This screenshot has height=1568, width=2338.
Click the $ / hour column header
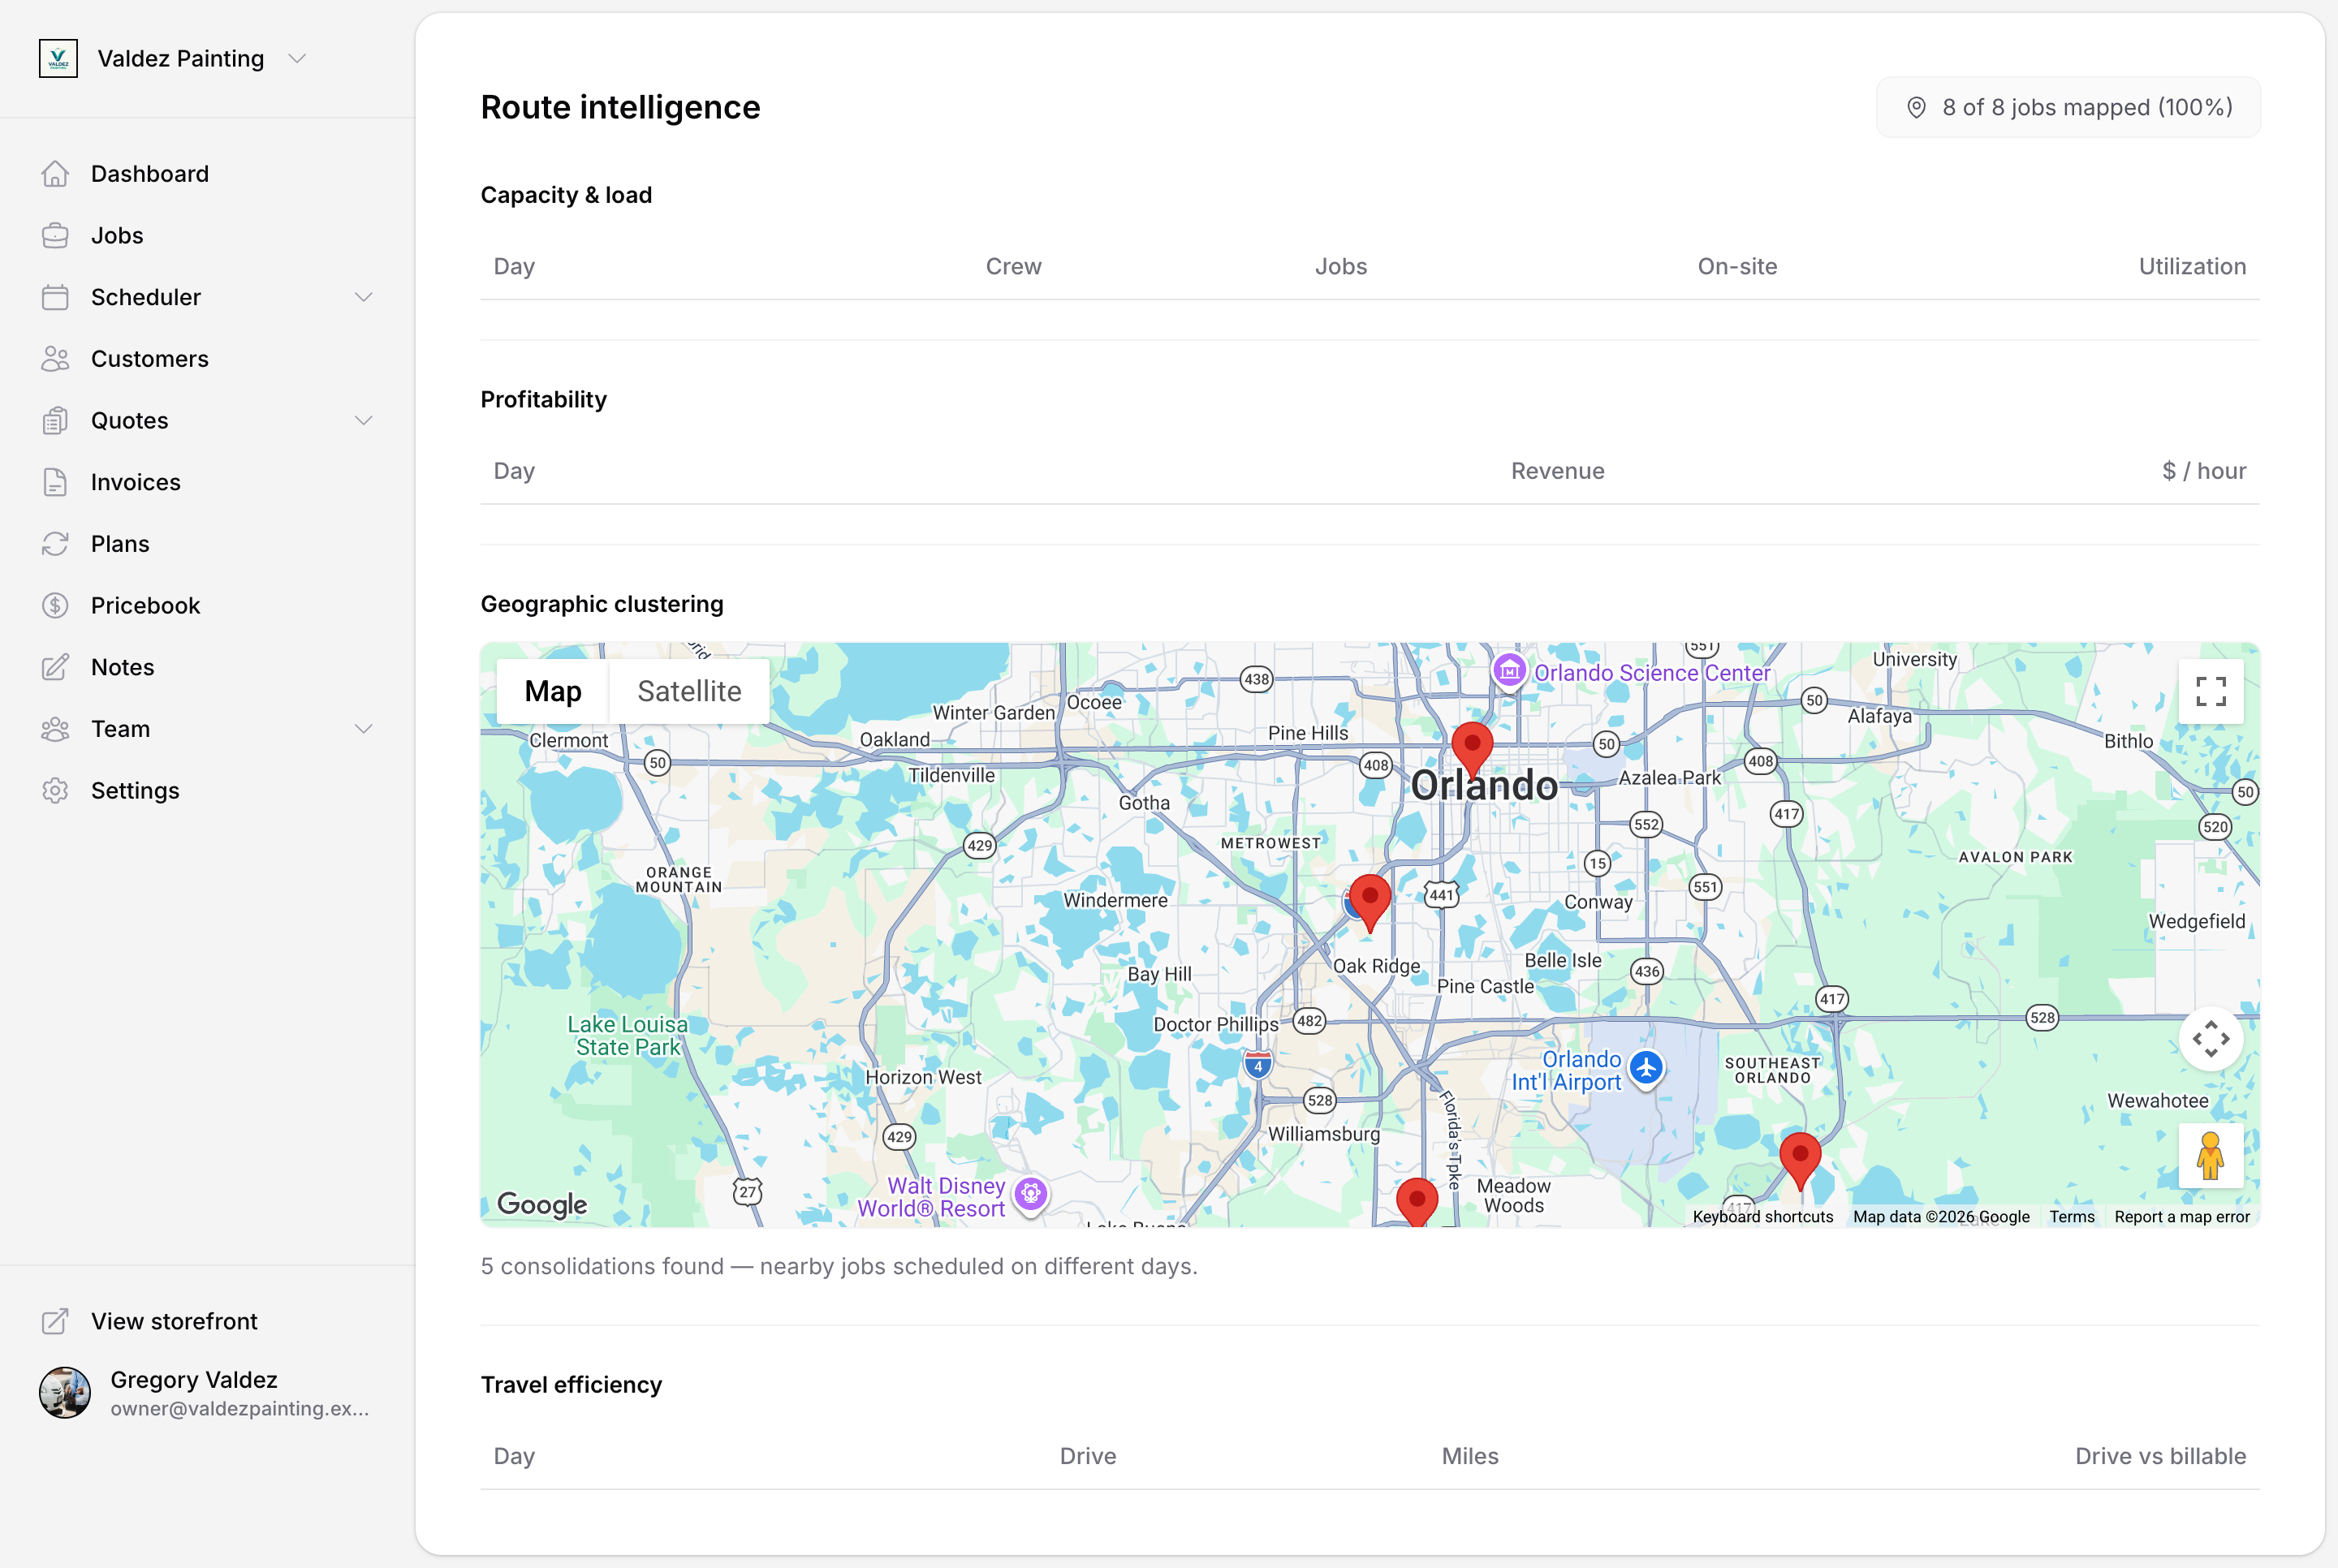point(2204,471)
